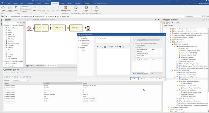Click the new glossary term icon in notes

(x=123, y=47)
